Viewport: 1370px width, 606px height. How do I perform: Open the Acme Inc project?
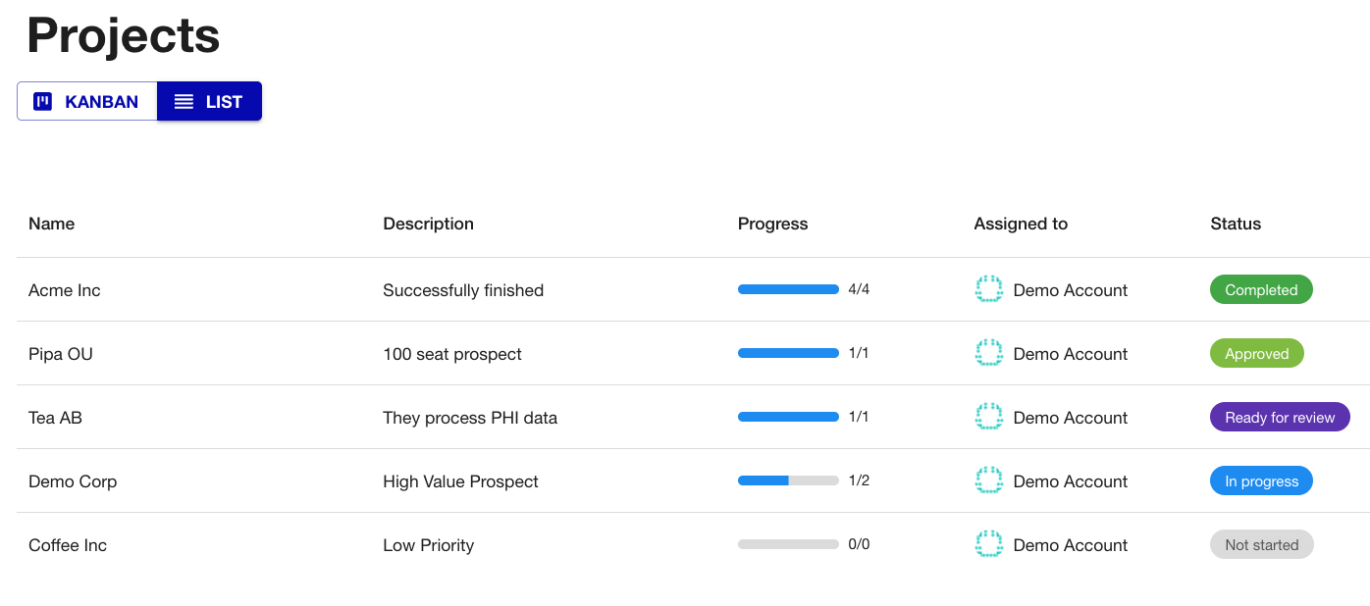pyautogui.click(x=65, y=290)
